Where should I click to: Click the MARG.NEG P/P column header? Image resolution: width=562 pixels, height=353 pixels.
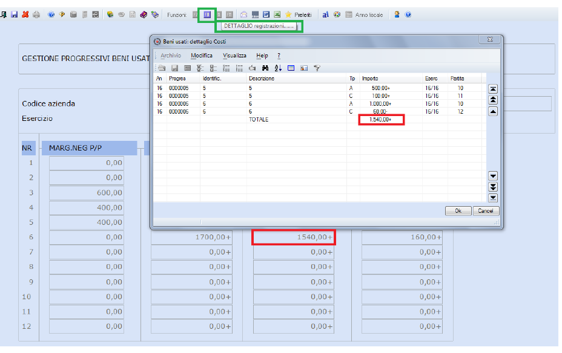pos(89,148)
